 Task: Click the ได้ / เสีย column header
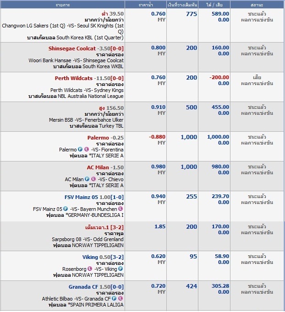coord(215,5)
